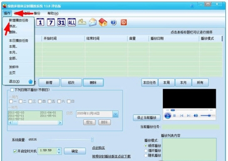This screenshot has height=161, width=228.
Task: Click 停止当前播放 button
Action: coord(147,118)
